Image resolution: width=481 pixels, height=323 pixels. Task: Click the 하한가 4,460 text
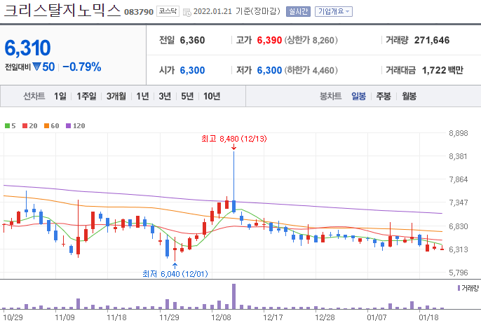(311, 70)
